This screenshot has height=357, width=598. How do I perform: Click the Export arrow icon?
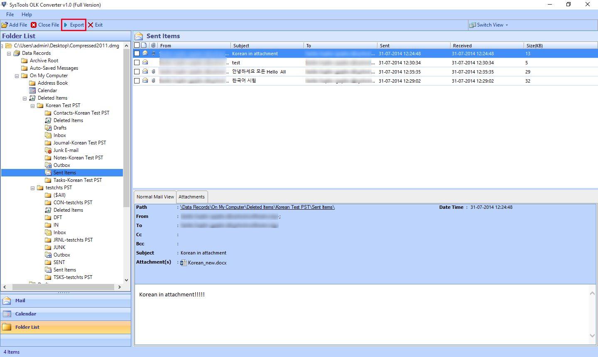point(66,25)
